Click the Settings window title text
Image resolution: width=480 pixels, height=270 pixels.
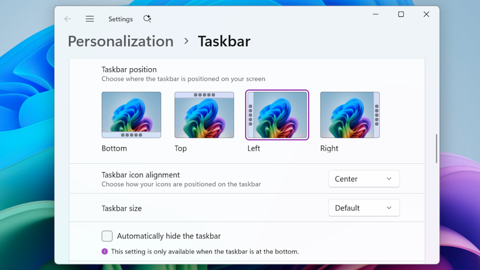click(x=121, y=19)
